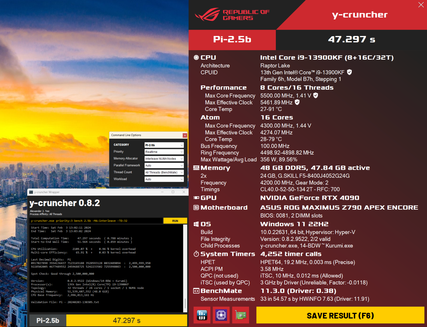Click the verified shield next to CPUID
Screen dimensions: 427x327
click(349, 72)
